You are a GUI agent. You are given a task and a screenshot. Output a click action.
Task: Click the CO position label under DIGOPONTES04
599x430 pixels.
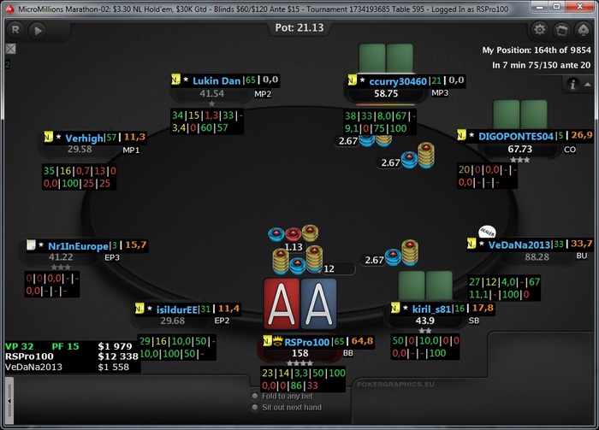point(570,150)
